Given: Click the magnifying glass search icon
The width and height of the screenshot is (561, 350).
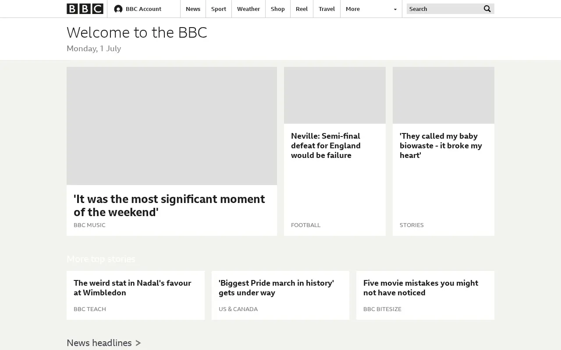Looking at the screenshot, I should [487, 9].
